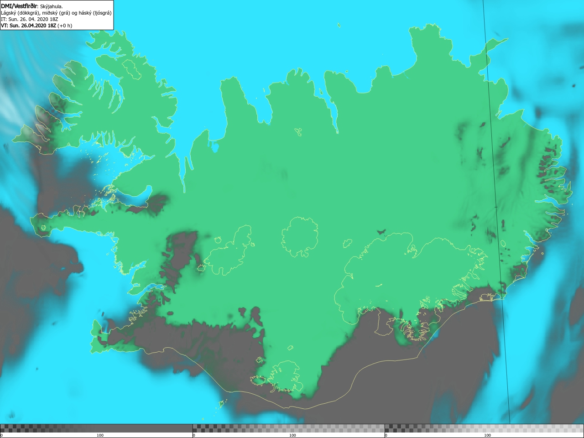Click the 'IT: Sun. 26. 04. 2020 18Z' line

click(30, 19)
